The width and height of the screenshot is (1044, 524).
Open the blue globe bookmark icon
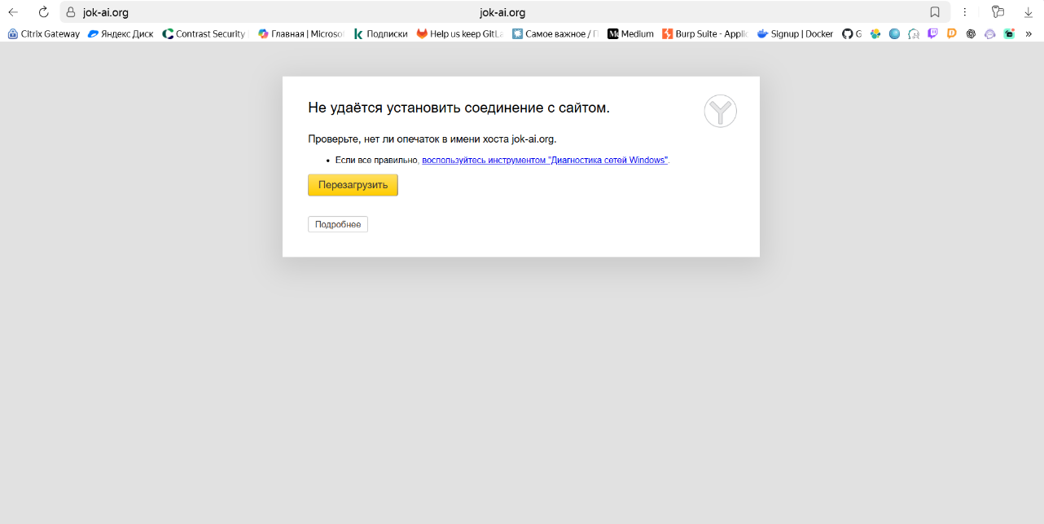pos(894,34)
